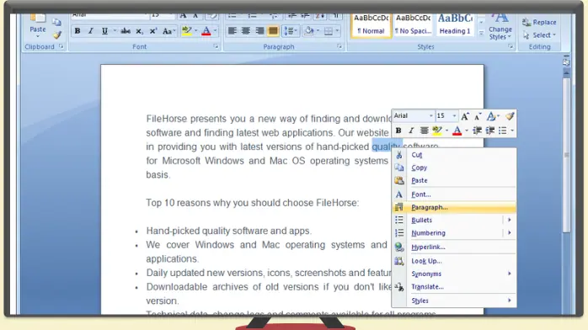The image size is (588, 330).
Task: Toggle Bold in the ribbon Font group
Action: pyautogui.click(x=78, y=31)
